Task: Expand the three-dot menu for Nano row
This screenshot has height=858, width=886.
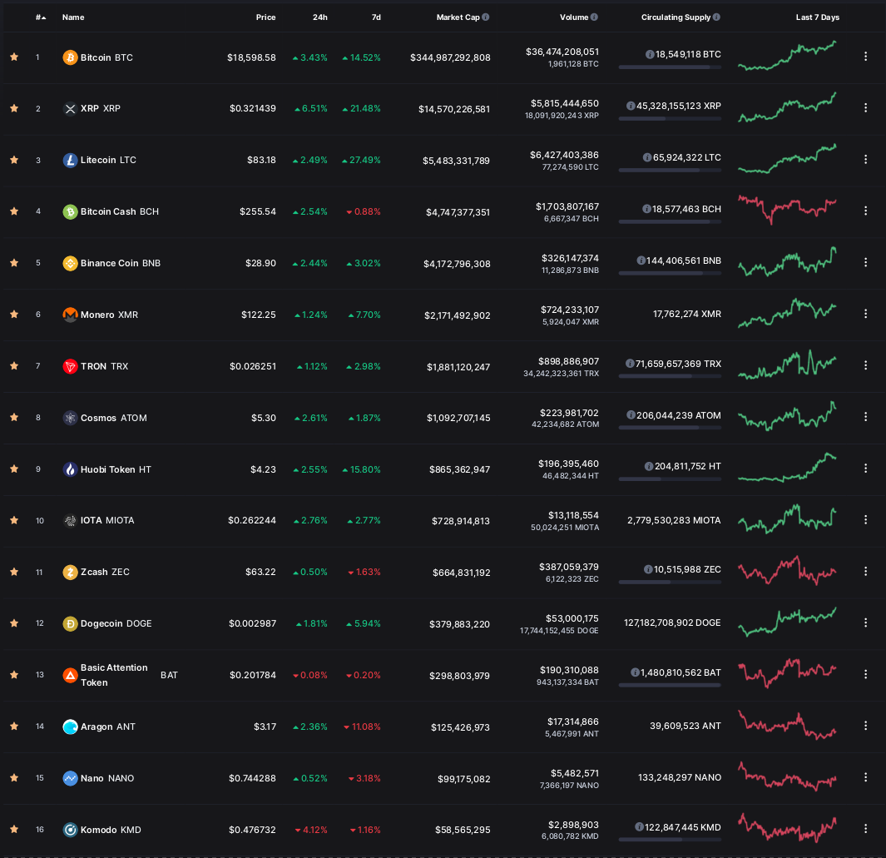Action: click(x=866, y=778)
